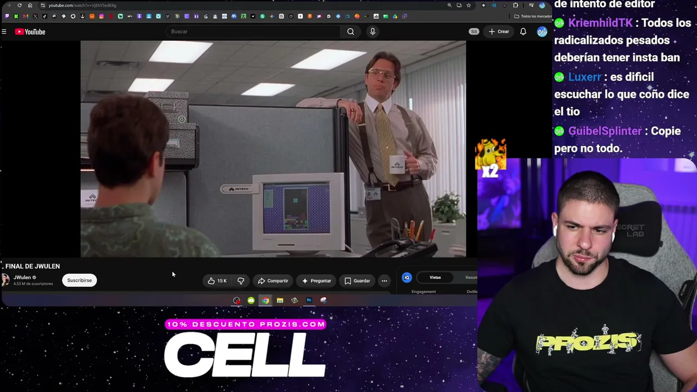The height and width of the screenshot is (392, 697).
Task: Open the Google Drive bookmark in bookmarks bar
Action: point(395,16)
